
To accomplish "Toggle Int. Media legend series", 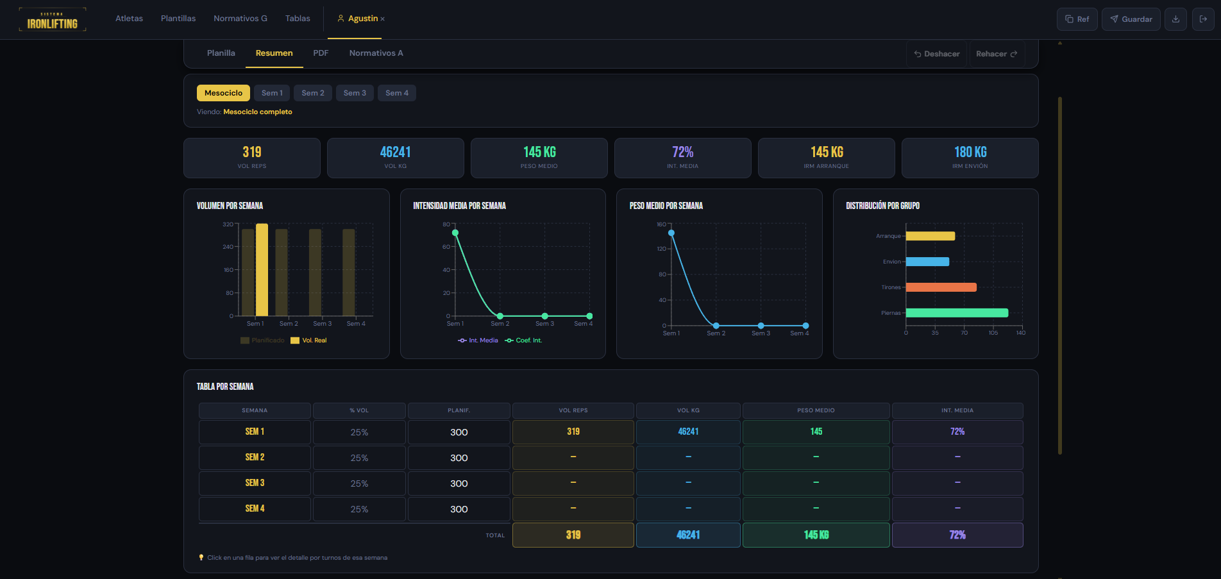I will 478,340.
